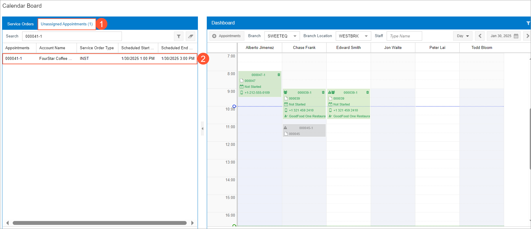531x229 pixels.
Task: Click the eraser clear-filter icon
Action: point(191,36)
